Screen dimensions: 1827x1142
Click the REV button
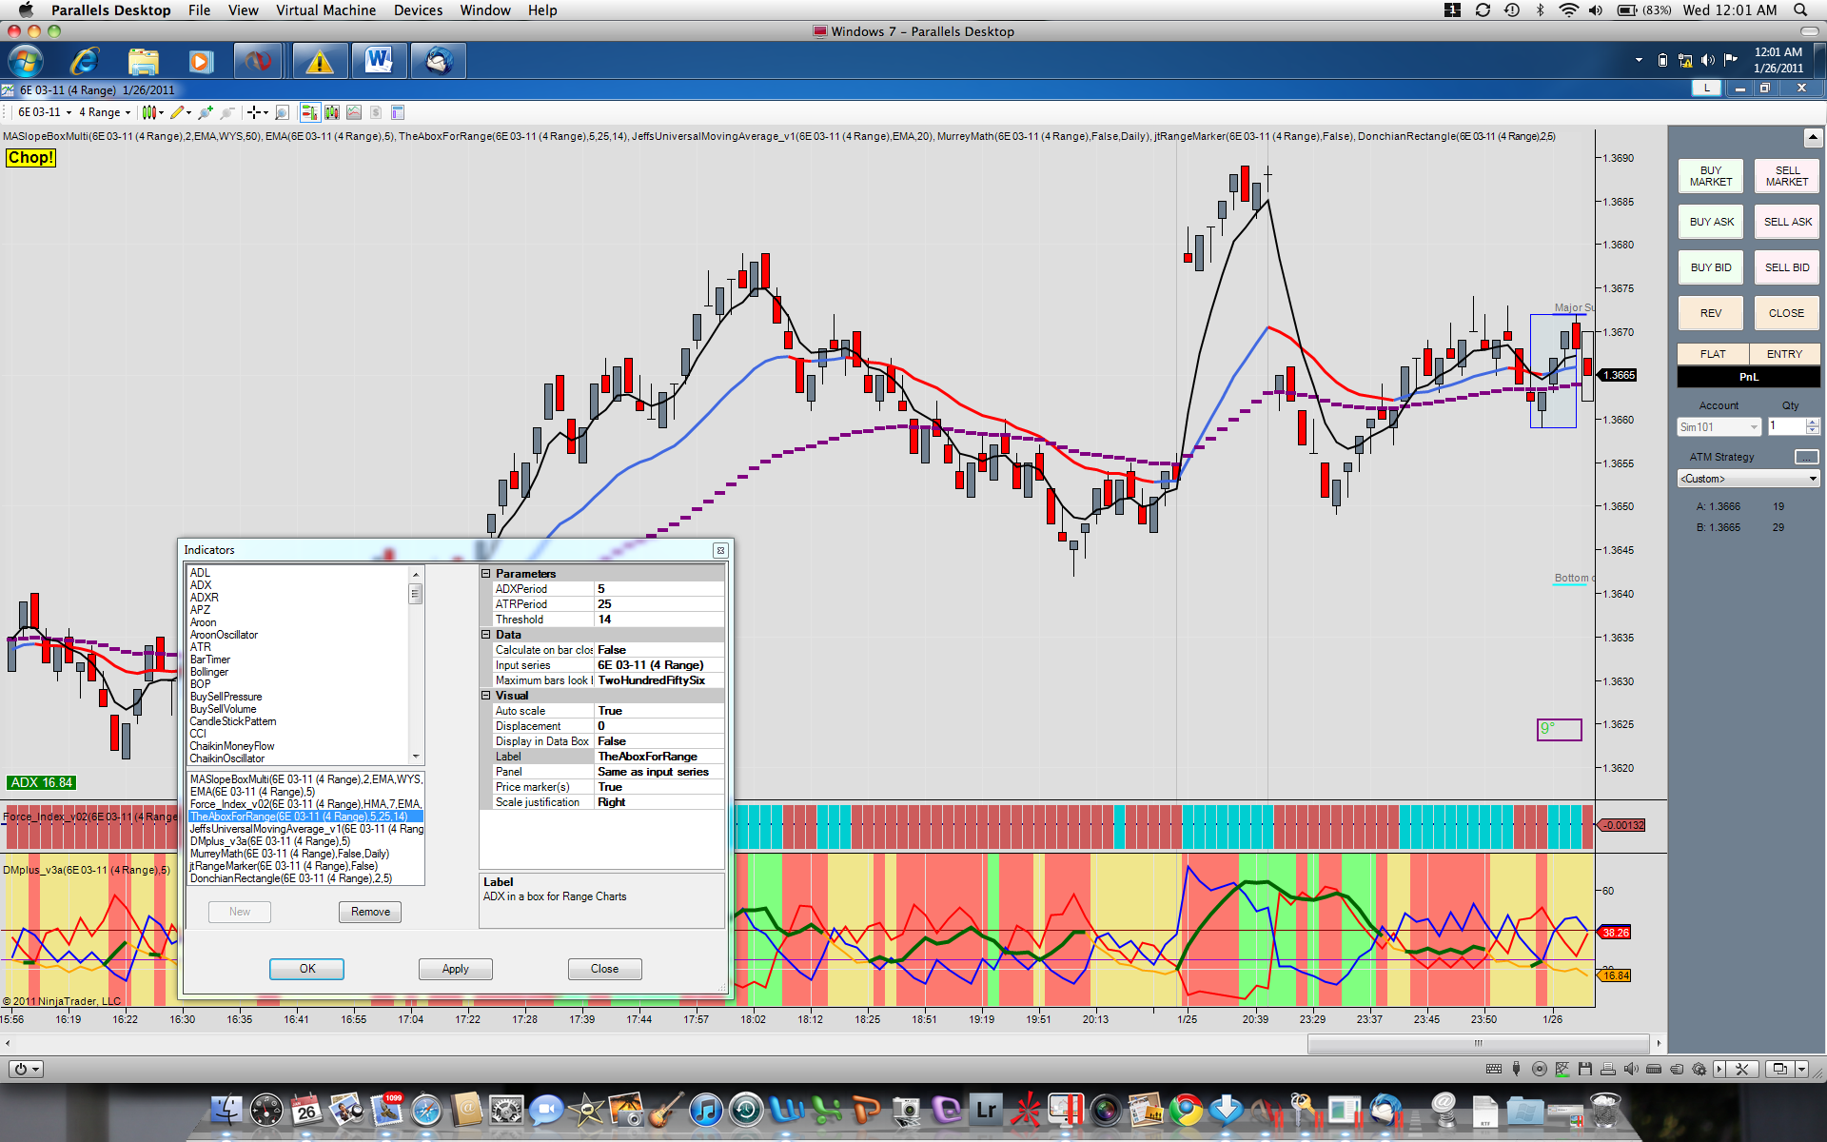pos(1711,313)
